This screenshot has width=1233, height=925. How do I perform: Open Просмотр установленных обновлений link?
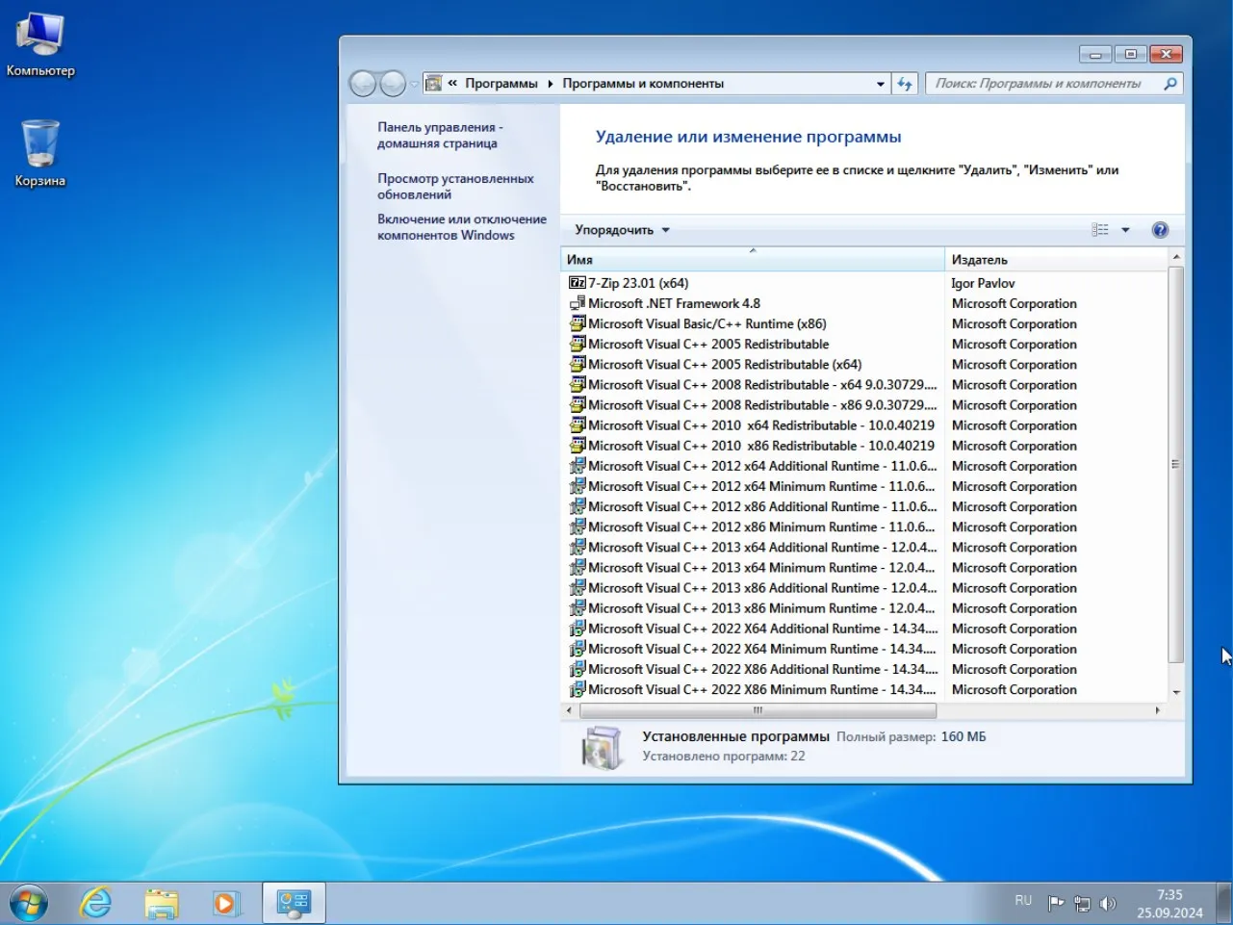point(455,186)
